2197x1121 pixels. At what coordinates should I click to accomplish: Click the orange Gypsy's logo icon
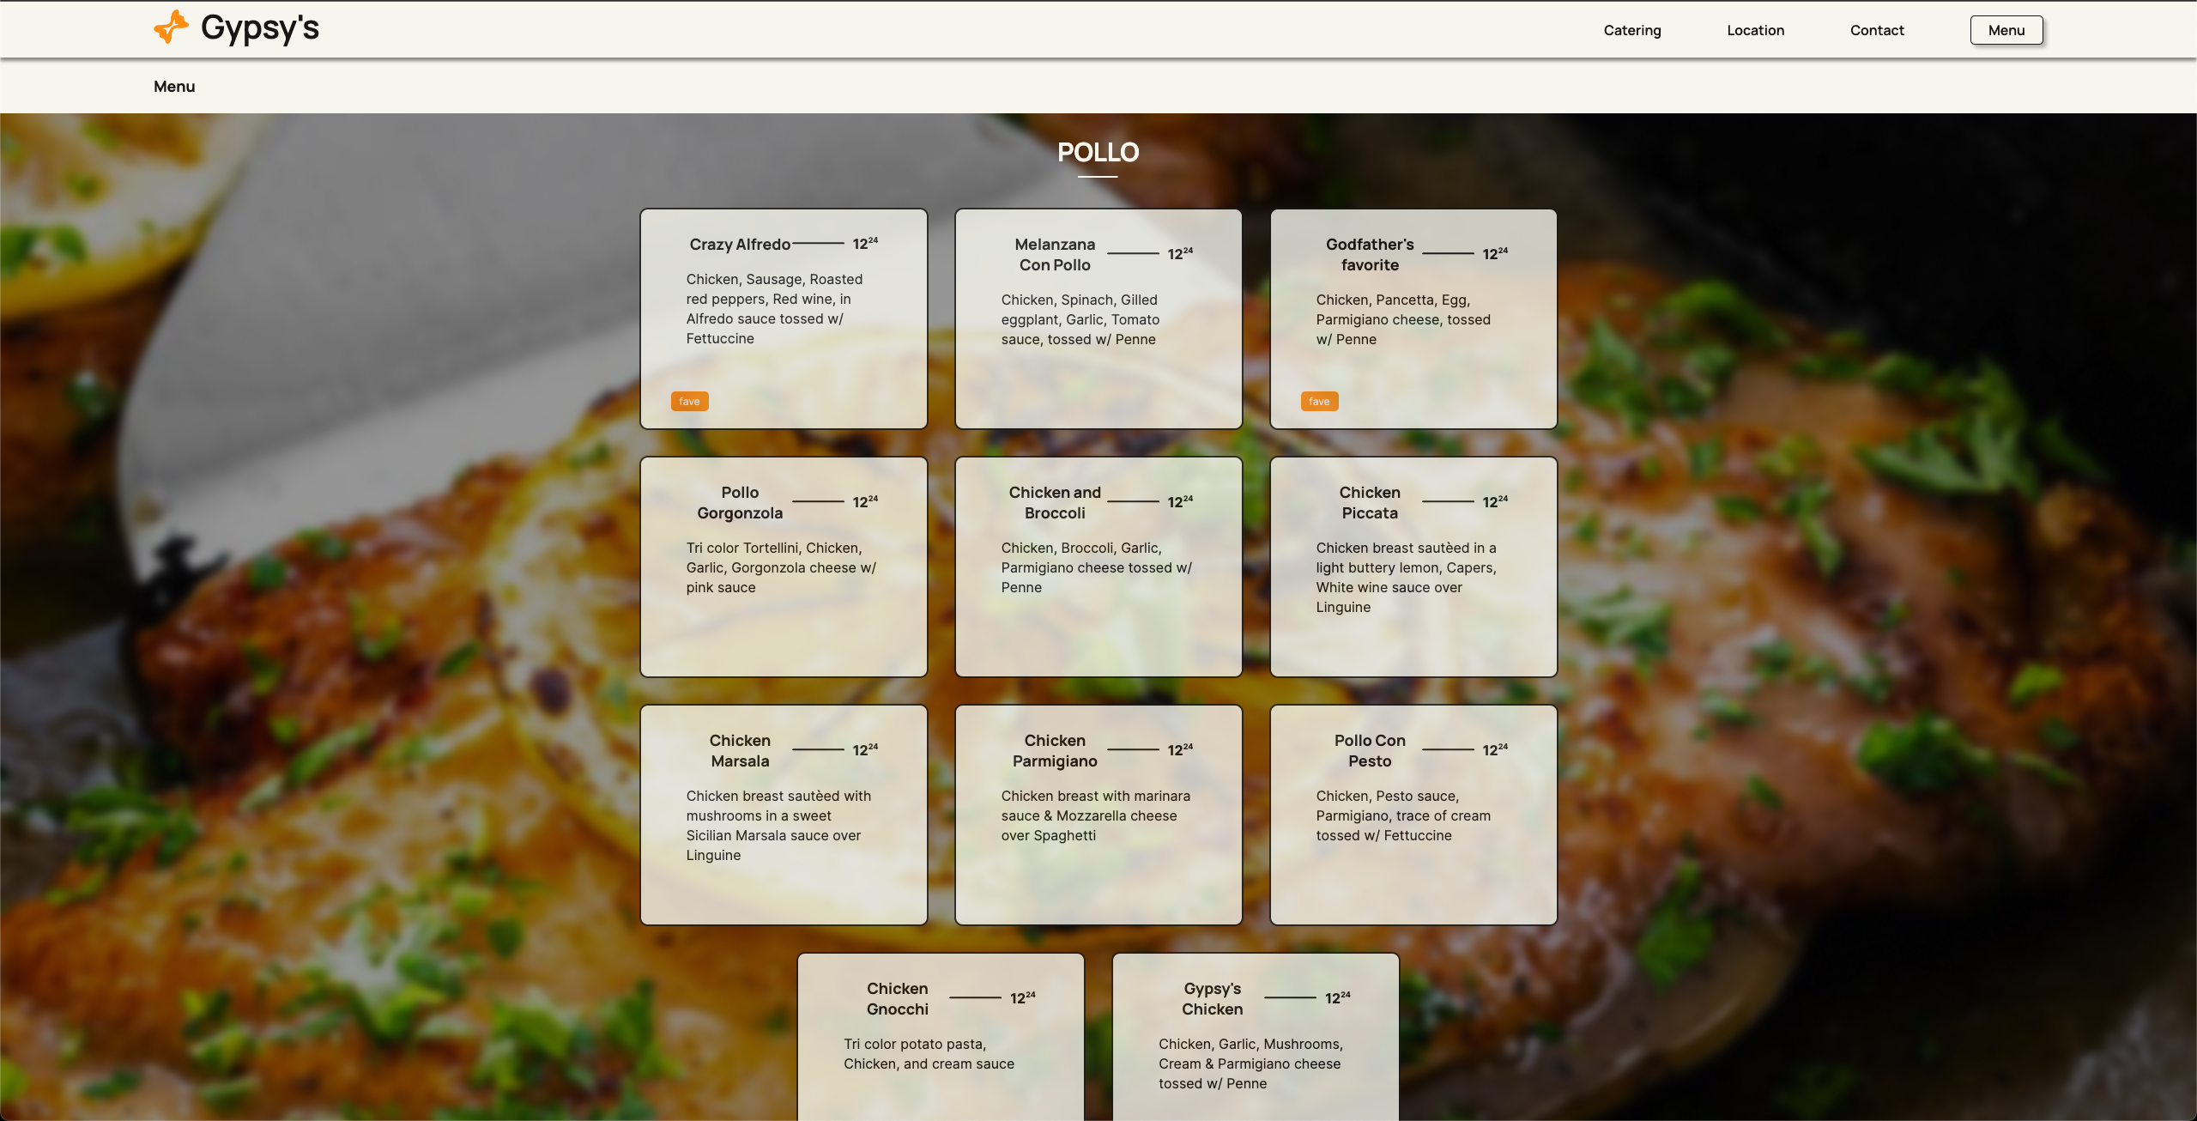pos(171,27)
